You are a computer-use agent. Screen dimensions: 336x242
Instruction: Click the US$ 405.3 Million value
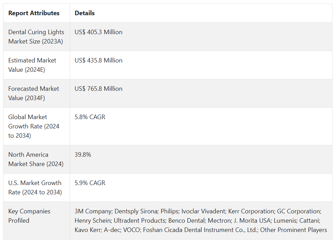click(x=98, y=32)
